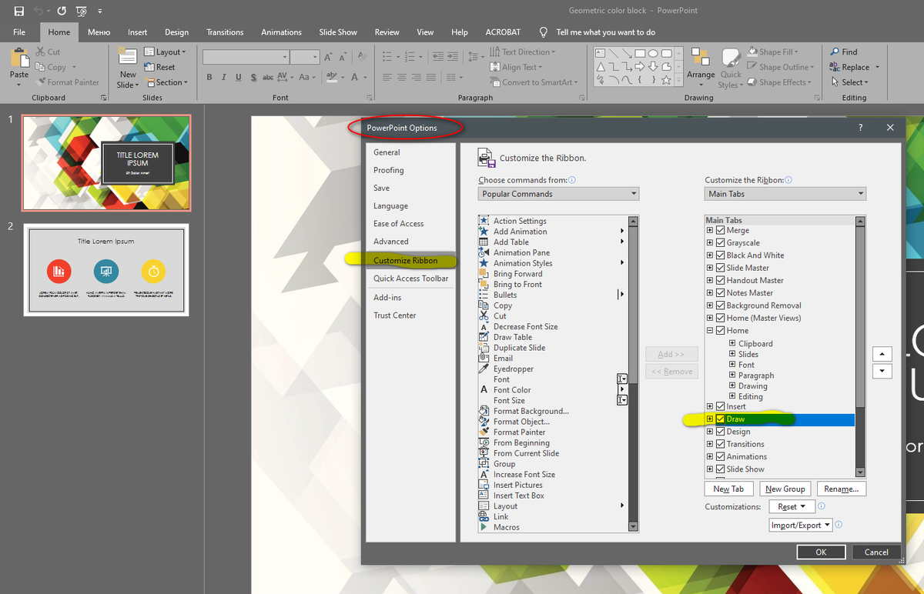Expand the Slide Show tab tree node
This screenshot has width=924, height=594.
point(710,469)
